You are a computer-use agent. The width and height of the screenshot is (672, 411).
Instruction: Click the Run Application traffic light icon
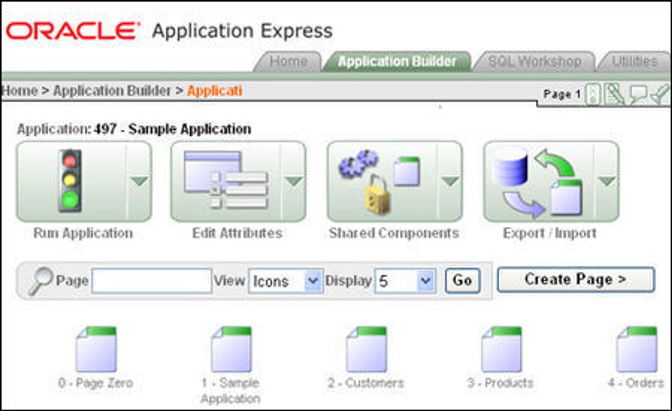click(x=70, y=181)
